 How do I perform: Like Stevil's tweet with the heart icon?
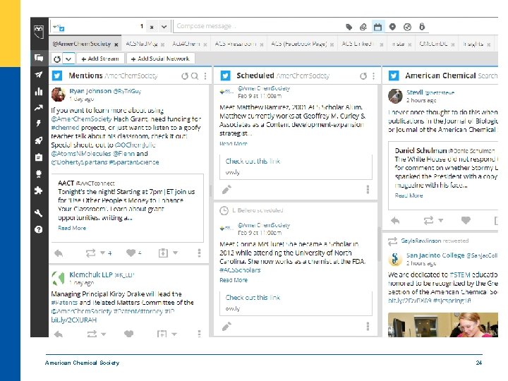click(466, 220)
